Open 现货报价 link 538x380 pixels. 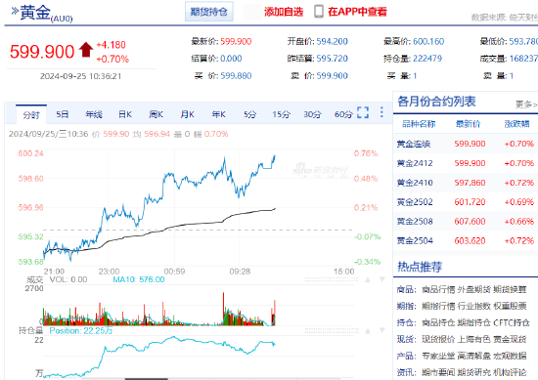tap(438, 339)
